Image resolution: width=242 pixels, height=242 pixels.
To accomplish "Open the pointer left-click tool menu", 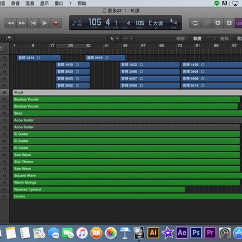I will (x=114, y=39).
